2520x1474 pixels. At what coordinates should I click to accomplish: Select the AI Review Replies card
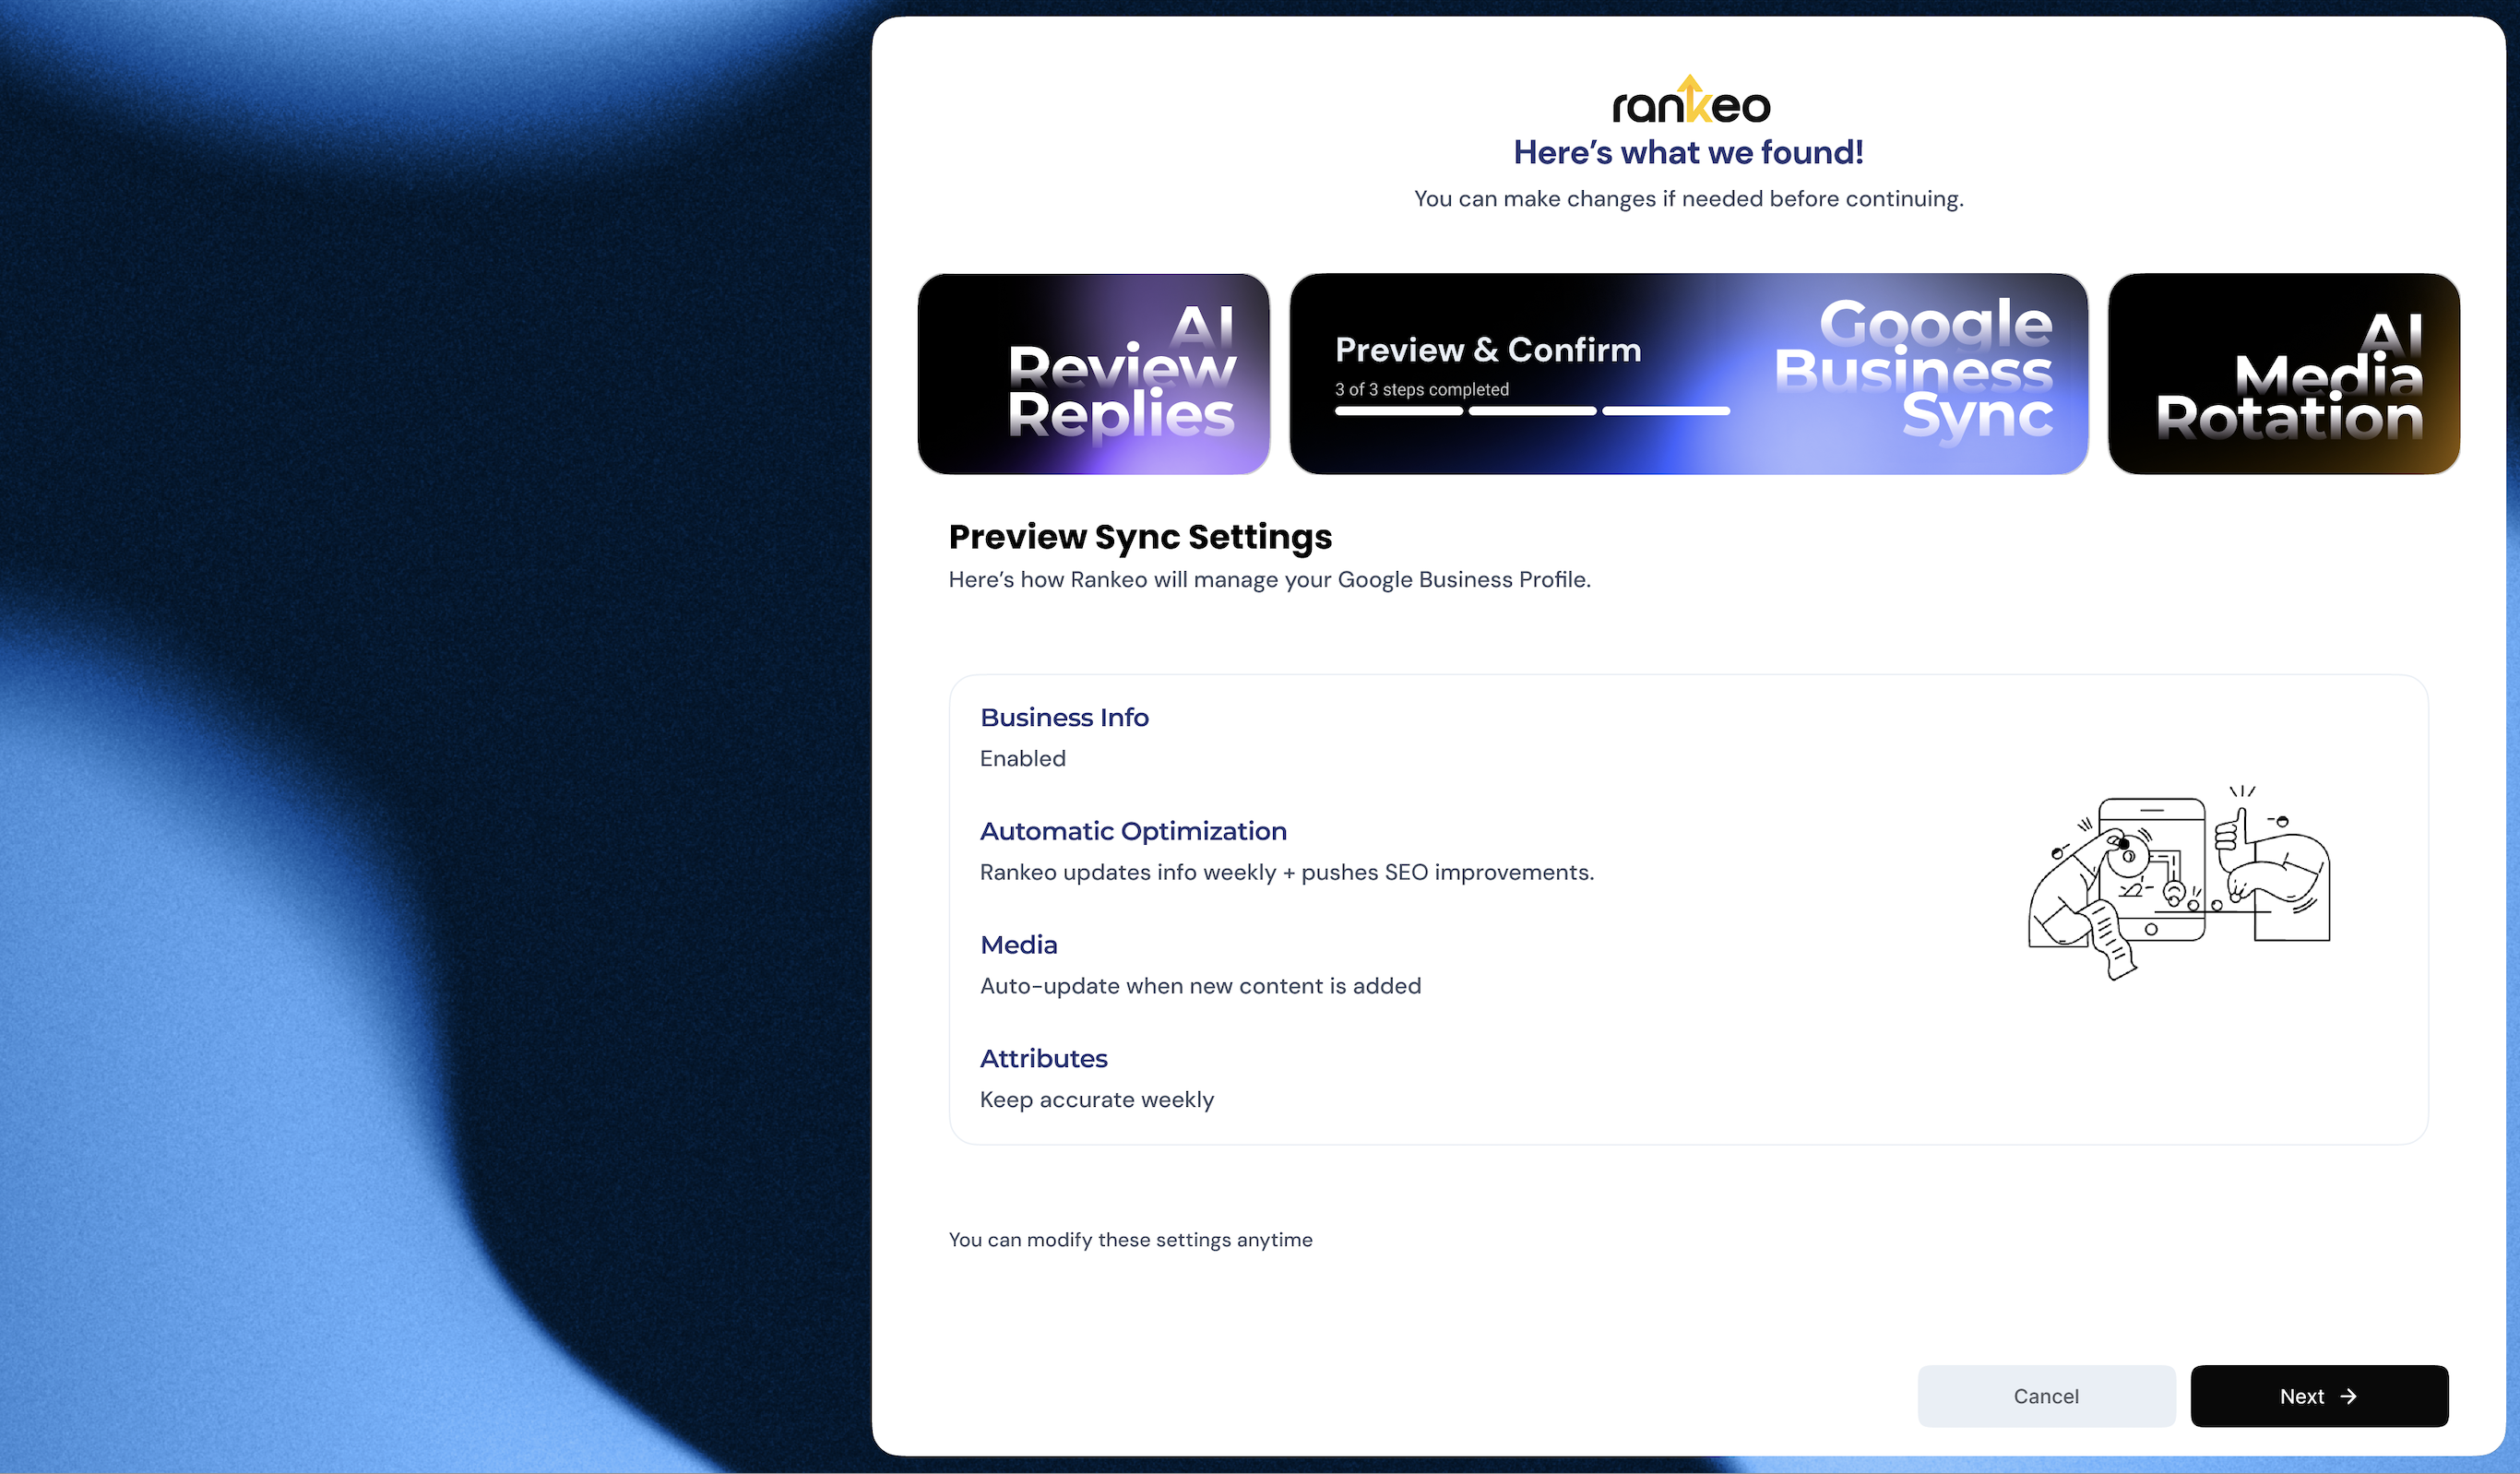coord(1093,373)
